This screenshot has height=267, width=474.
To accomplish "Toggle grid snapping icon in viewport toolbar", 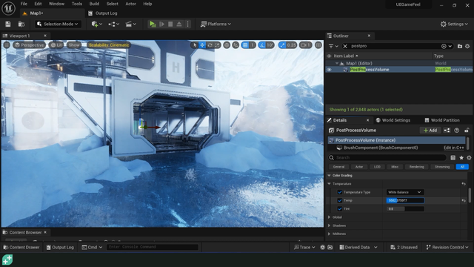I will (x=245, y=45).
